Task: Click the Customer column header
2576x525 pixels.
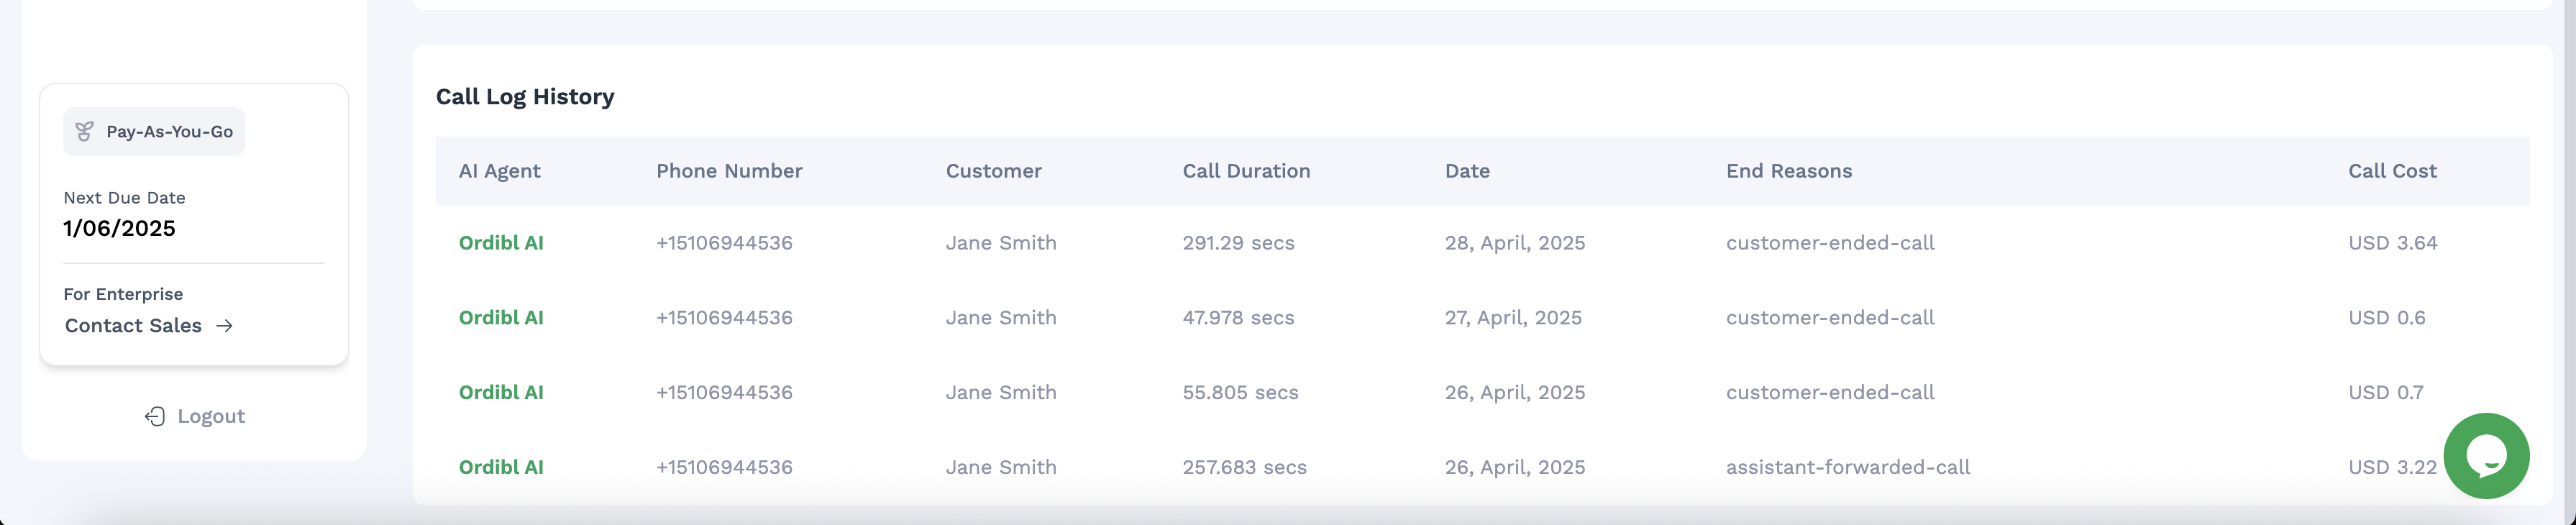Action: coord(993,171)
